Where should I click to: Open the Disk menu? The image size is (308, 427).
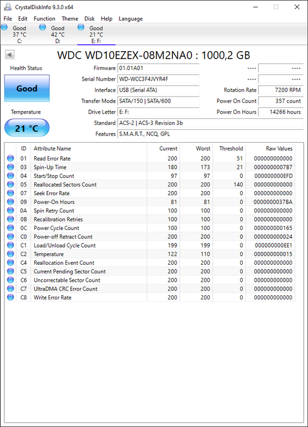[x=89, y=18]
